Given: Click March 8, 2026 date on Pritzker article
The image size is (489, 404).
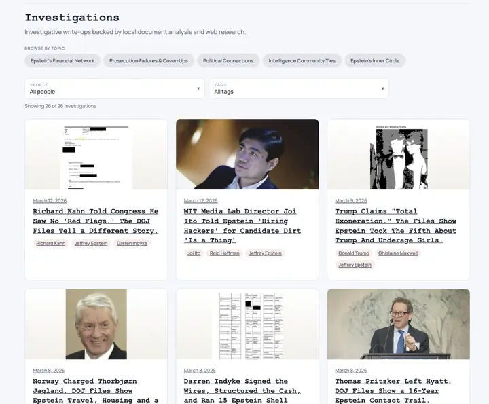Looking at the screenshot, I should tap(351, 371).
